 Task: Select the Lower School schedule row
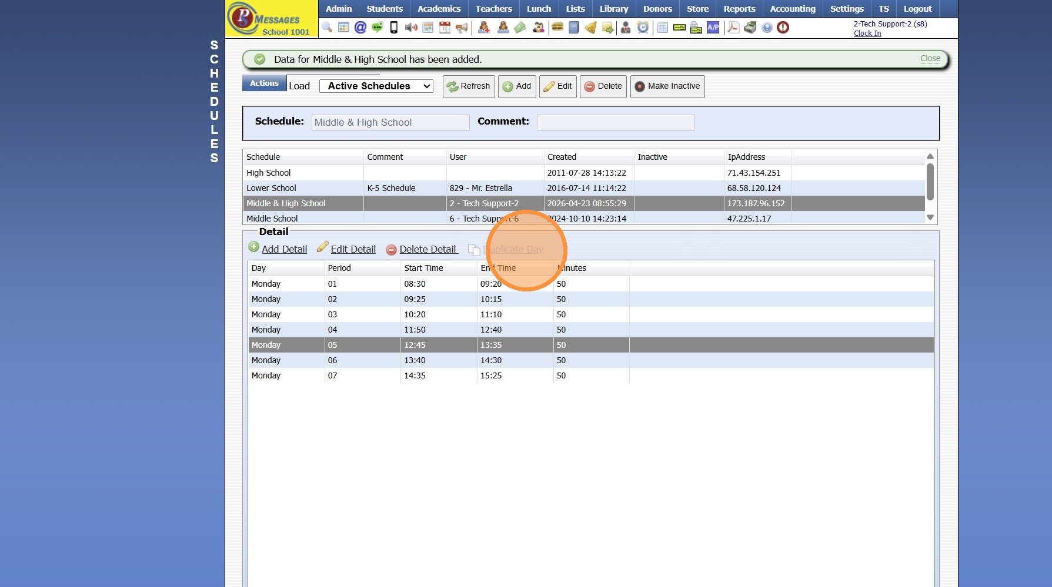point(271,188)
